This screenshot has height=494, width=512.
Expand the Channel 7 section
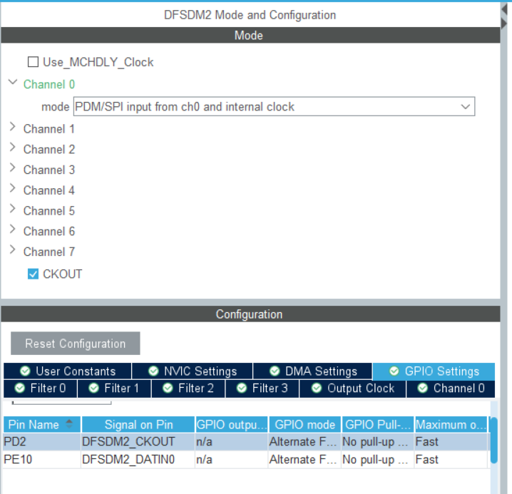[x=13, y=249]
